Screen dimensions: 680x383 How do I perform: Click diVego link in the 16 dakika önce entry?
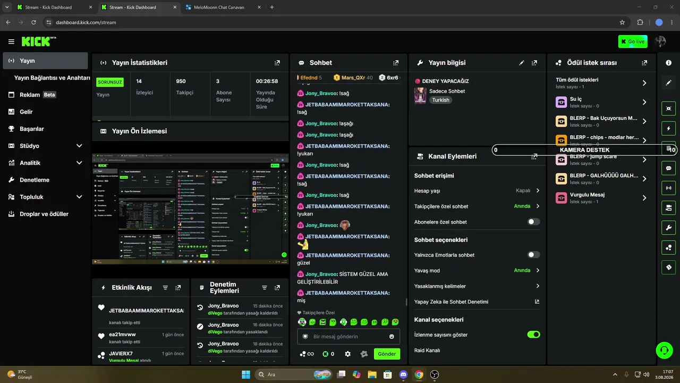pyautogui.click(x=215, y=332)
